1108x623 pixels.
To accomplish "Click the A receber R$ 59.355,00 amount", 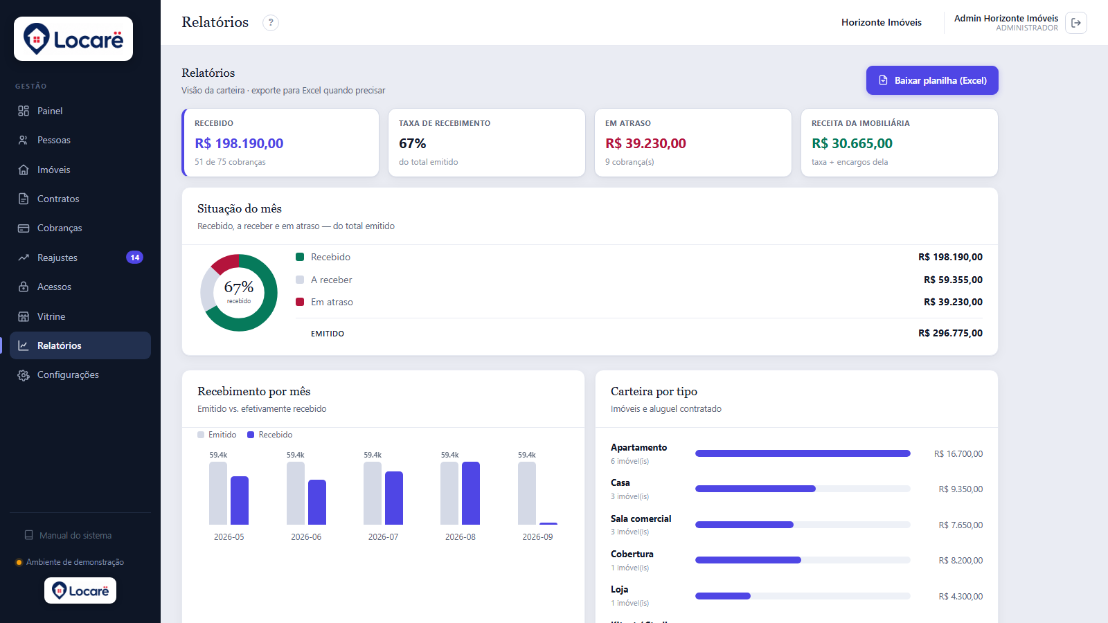I will coord(953,280).
